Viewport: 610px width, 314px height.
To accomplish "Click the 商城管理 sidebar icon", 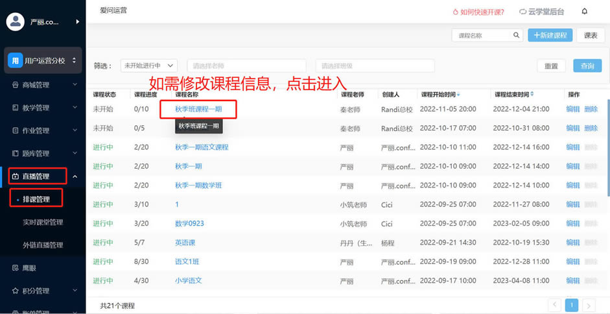I will [x=16, y=85].
